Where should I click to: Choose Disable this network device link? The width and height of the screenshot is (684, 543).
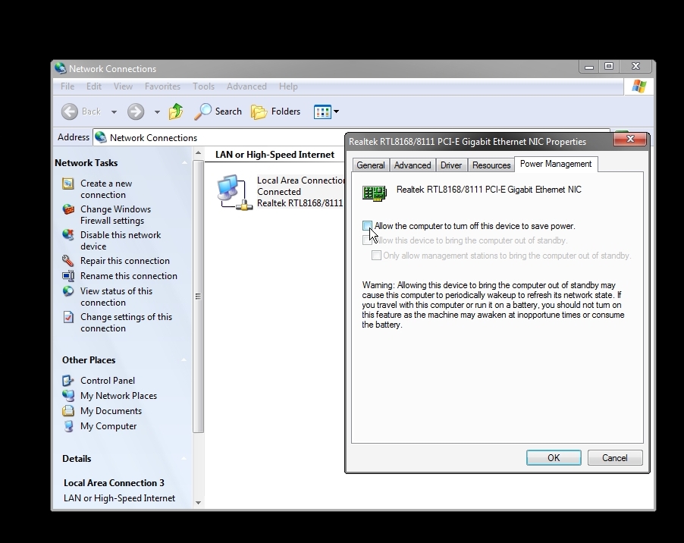[x=121, y=240]
